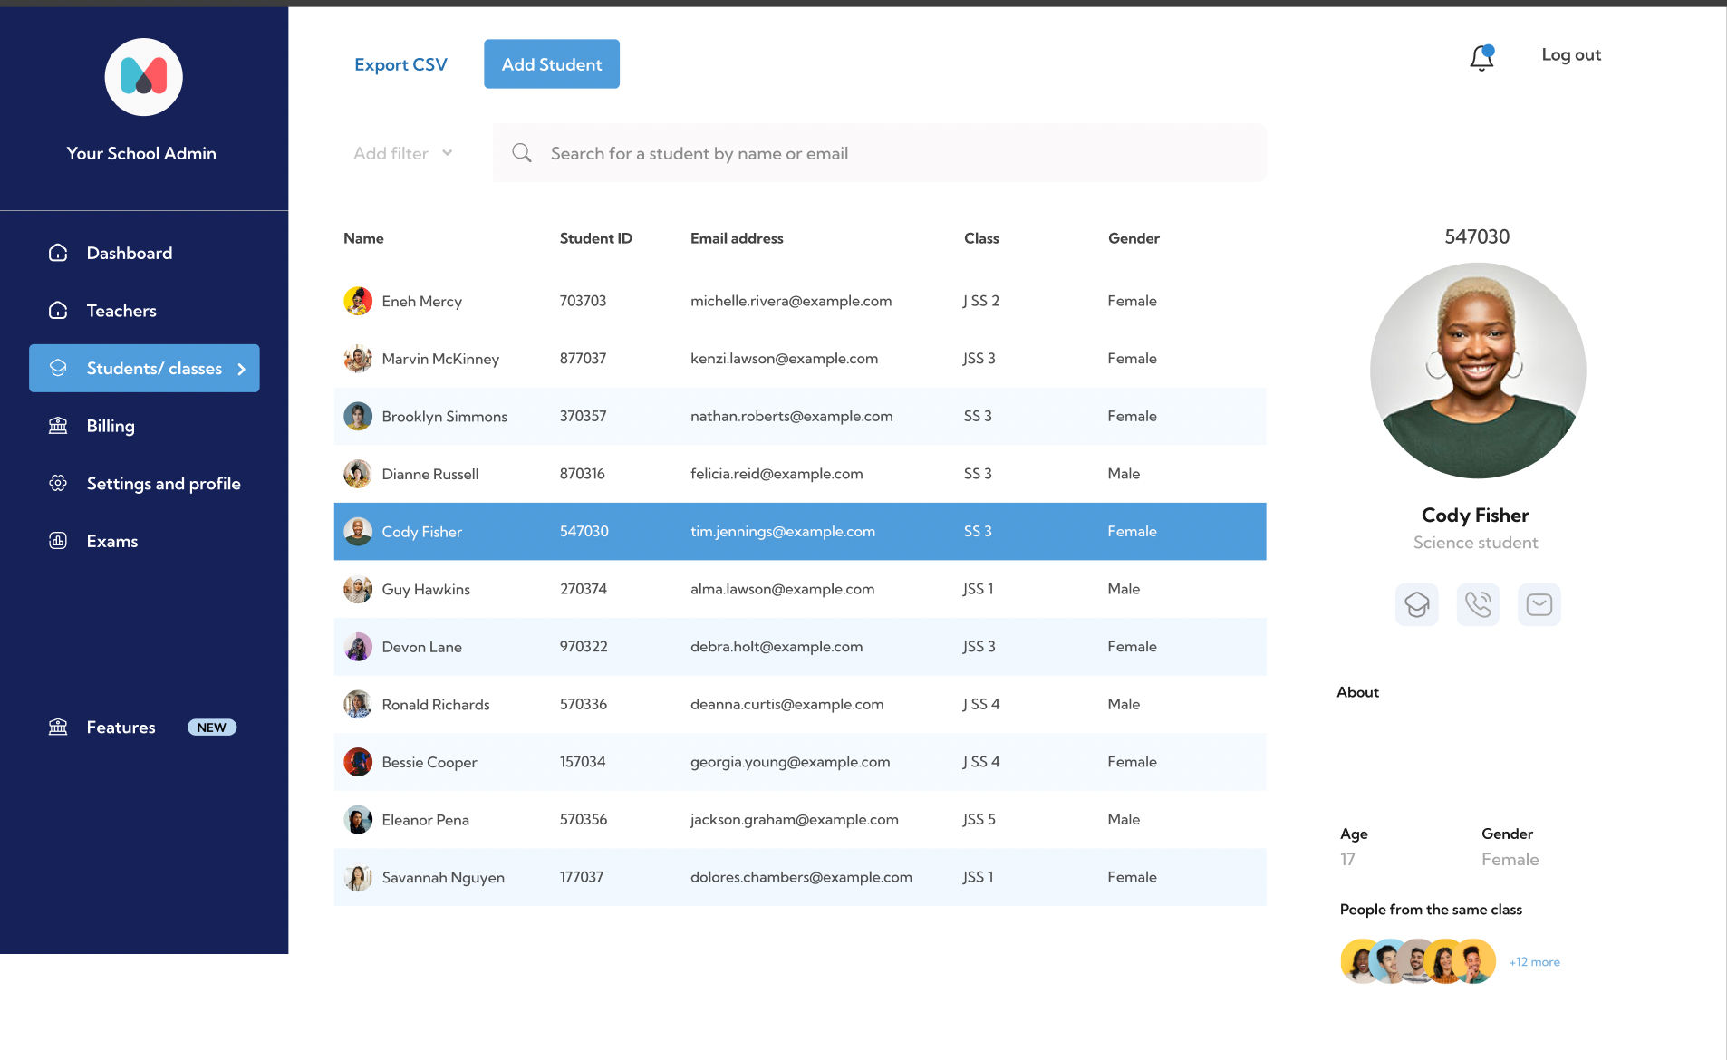Click the classmates avatar group
1727x1060 pixels.
[x=1417, y=961]
